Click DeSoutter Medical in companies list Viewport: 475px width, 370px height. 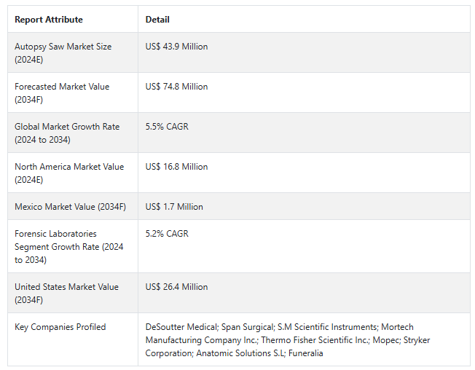point(181,327)
